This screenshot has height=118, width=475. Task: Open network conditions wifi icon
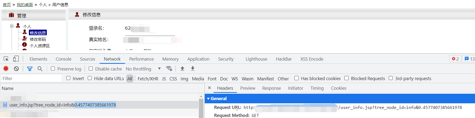(169, 69)
